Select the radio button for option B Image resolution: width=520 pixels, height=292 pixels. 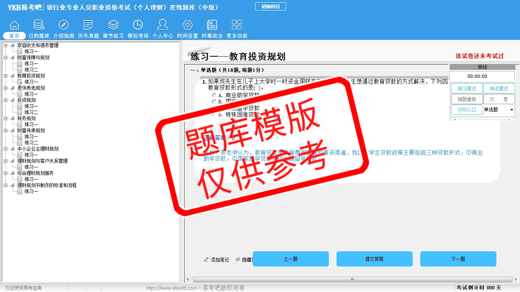(214, 102)
